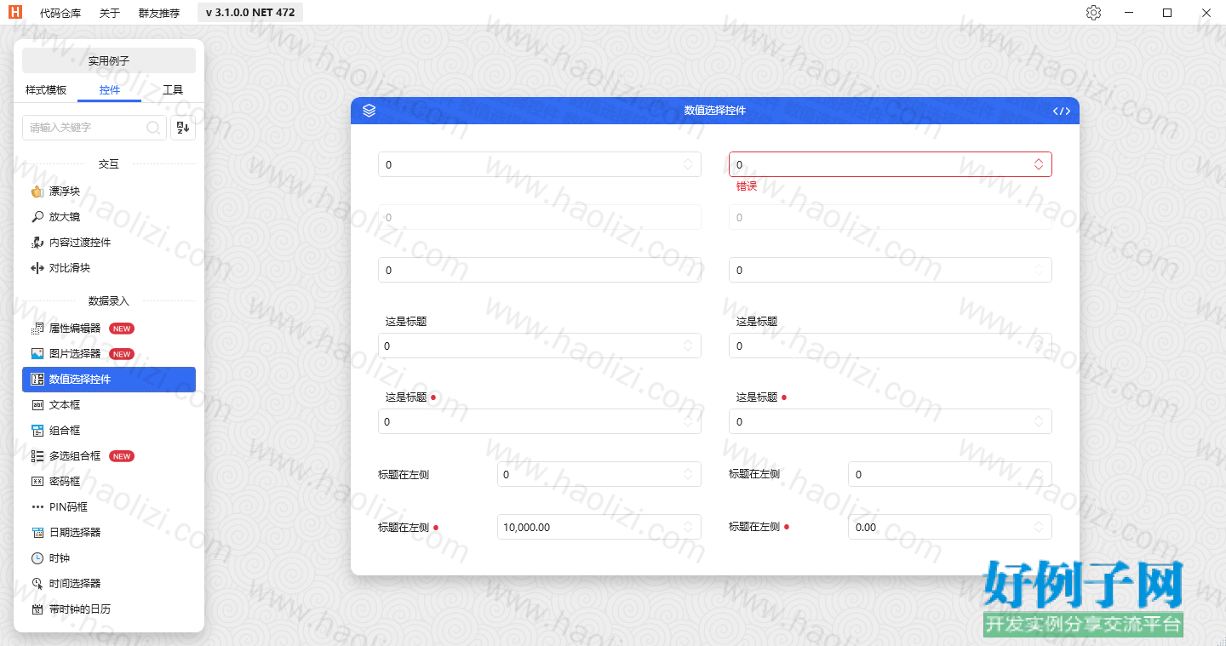Click the icon beside 内容过渡控件

37,243
